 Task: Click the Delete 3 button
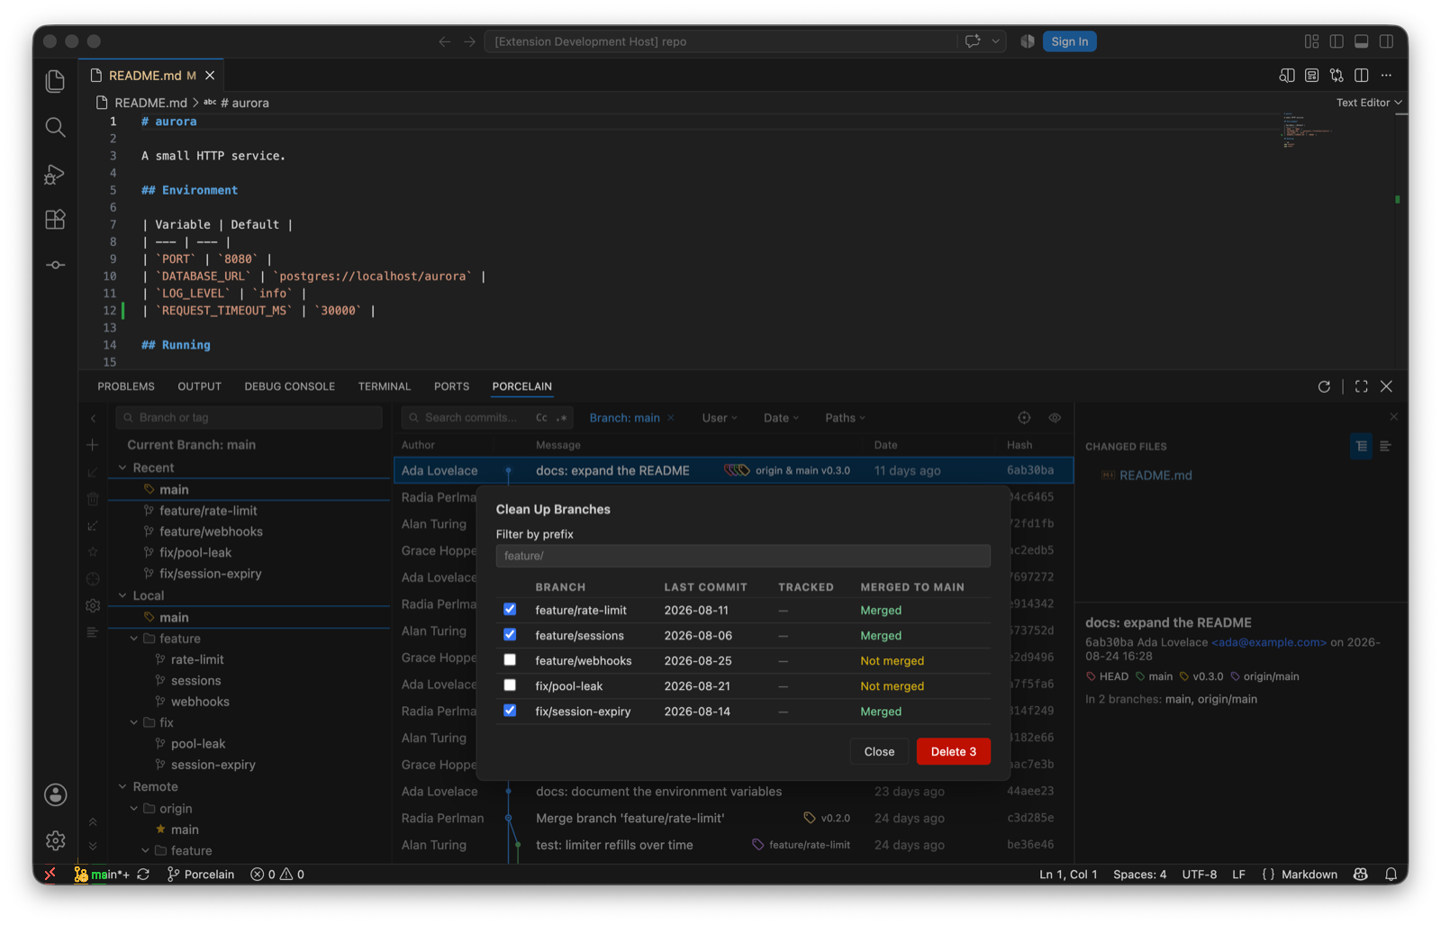953,751
